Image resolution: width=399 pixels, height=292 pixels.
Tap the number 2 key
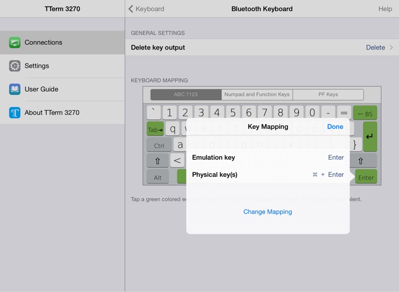point(185,112)
